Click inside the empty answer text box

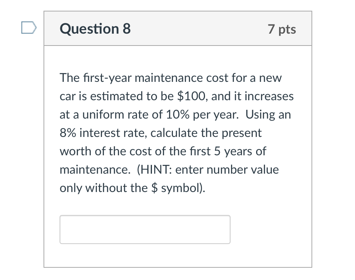pyautogui.click(x=145, y=229)
